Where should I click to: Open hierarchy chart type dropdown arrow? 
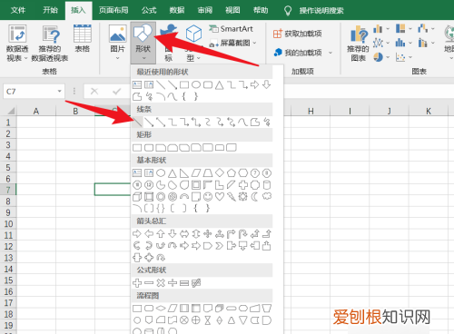pos(410,29)
